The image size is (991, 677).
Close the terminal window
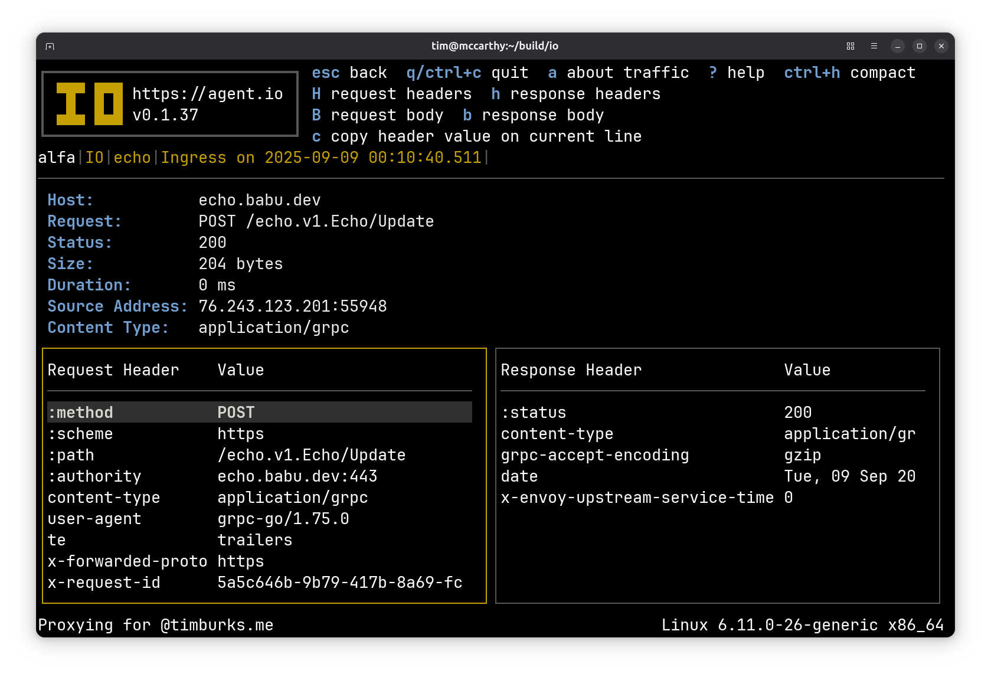(941, 46)
